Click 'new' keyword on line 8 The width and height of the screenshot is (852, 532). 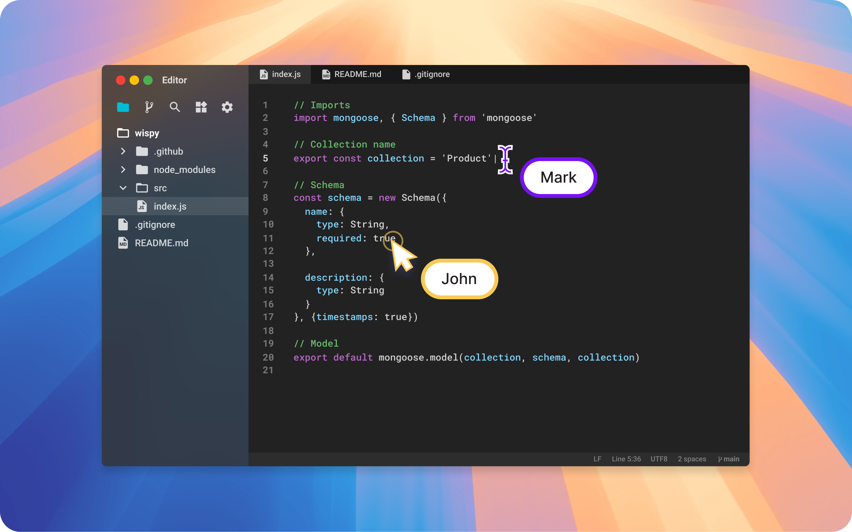[x=387, y=198]
